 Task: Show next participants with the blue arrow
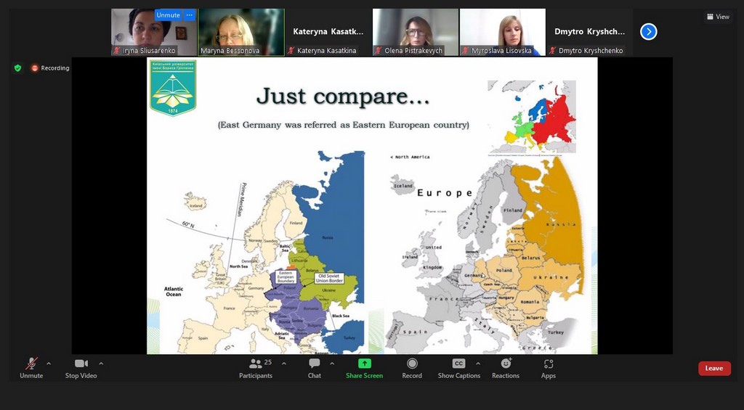(x=648, y=31)
